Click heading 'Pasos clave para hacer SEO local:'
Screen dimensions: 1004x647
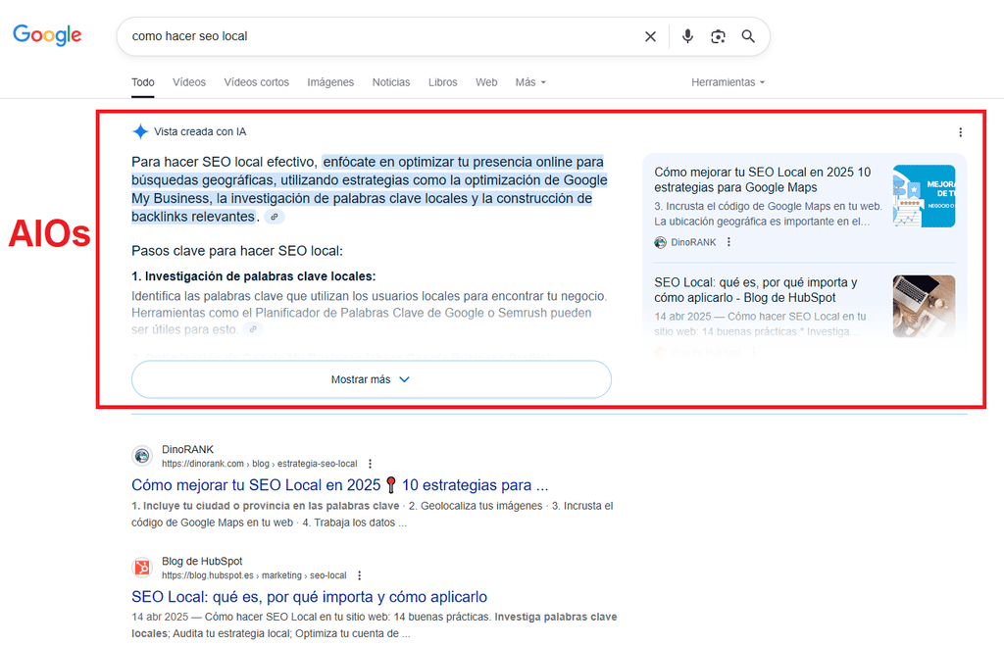click(237, 251)
